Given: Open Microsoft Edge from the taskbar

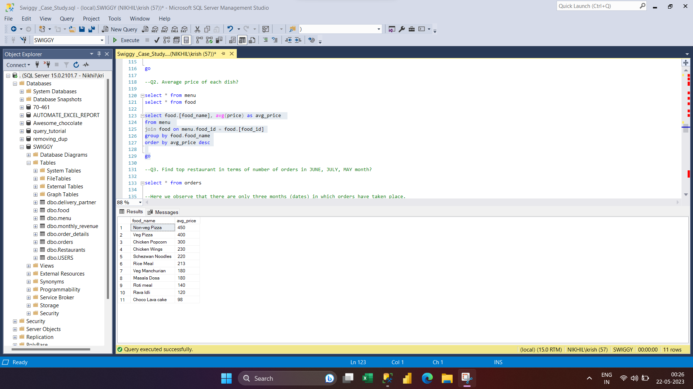Looking at the screenshot, I should 427,378.
